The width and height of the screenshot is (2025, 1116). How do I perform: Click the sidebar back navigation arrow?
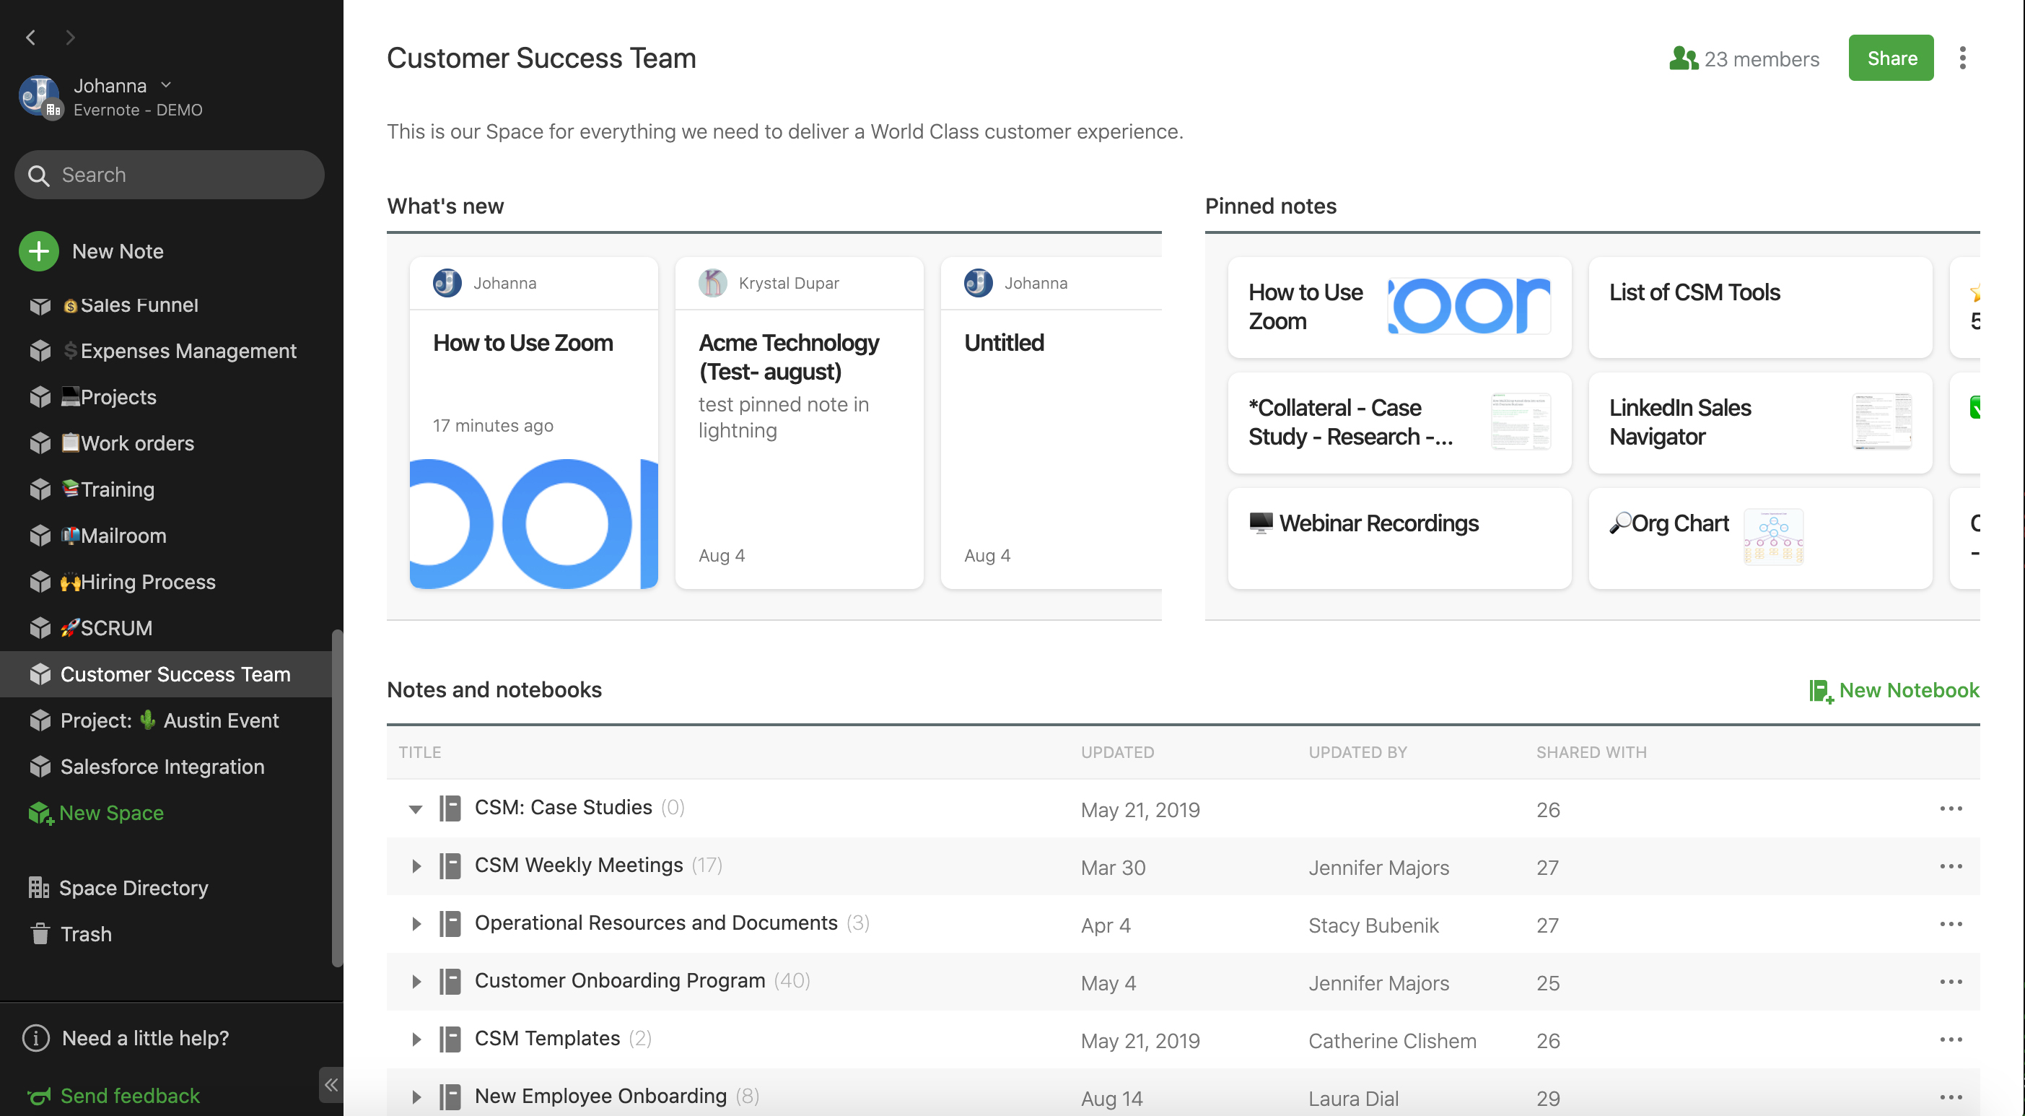pos(30,37)
